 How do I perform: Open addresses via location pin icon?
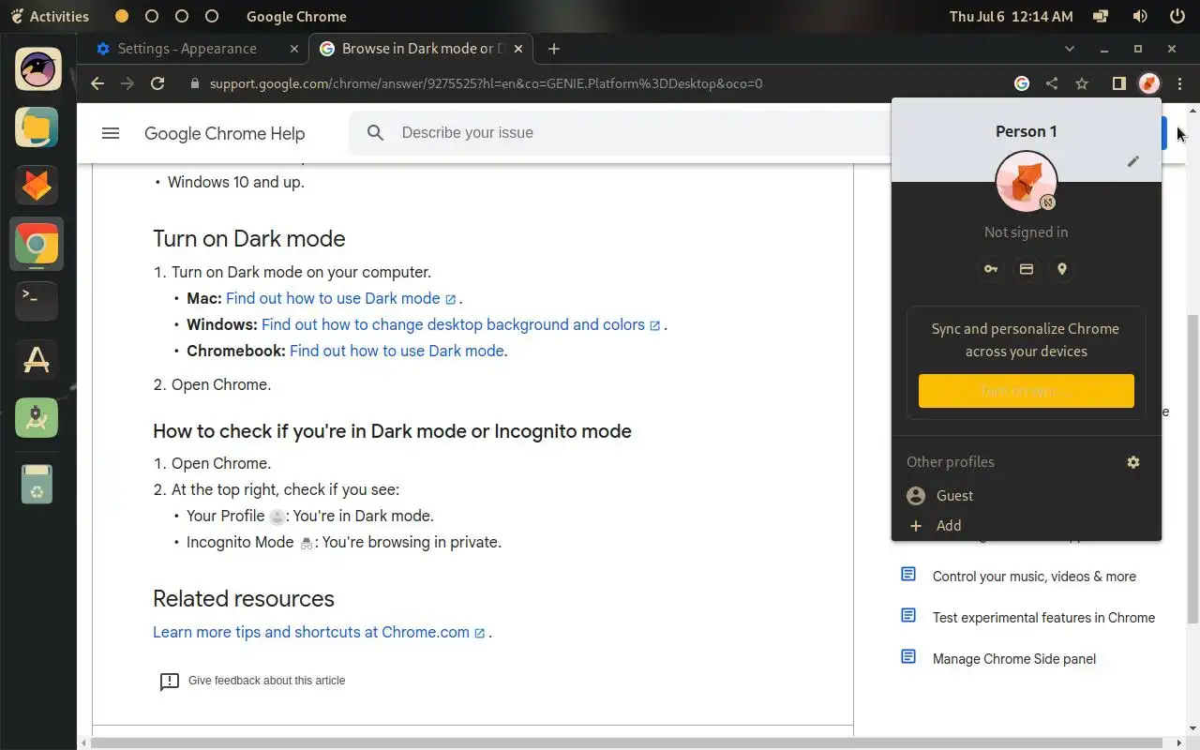tap(1062, 269)
